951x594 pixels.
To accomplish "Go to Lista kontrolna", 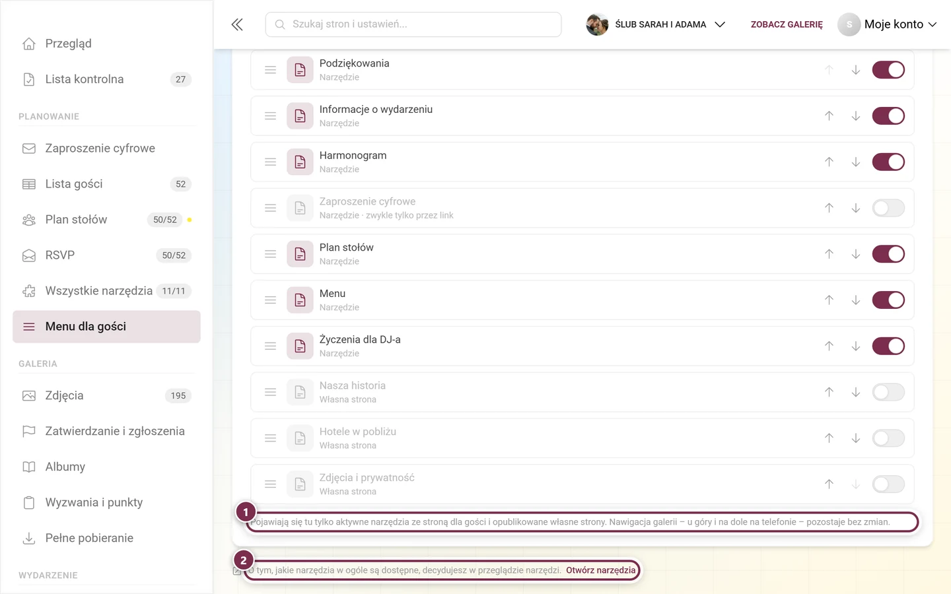I will pos(106,79).
